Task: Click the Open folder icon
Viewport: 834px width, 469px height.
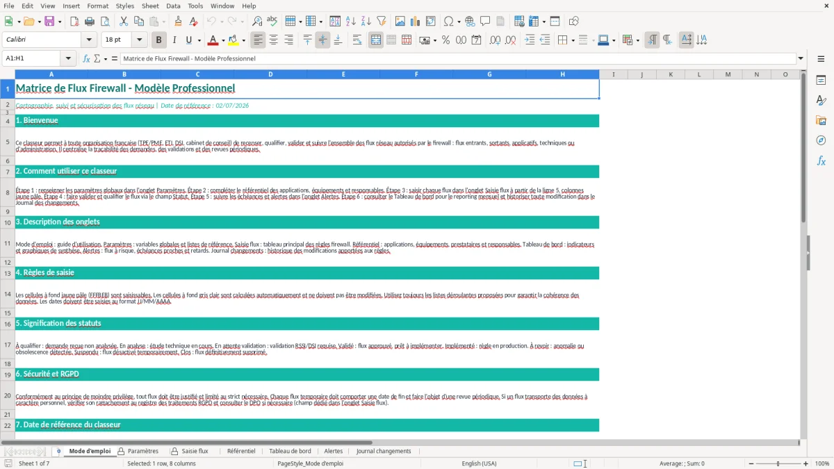Action: tap(28, 22)
